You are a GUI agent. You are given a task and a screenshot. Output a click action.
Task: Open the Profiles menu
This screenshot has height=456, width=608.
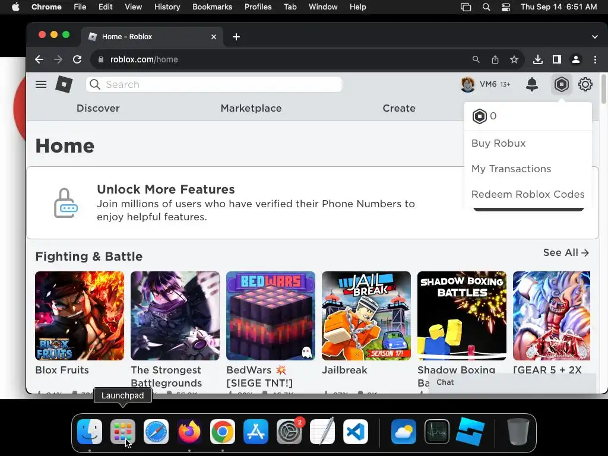point(258,7)
